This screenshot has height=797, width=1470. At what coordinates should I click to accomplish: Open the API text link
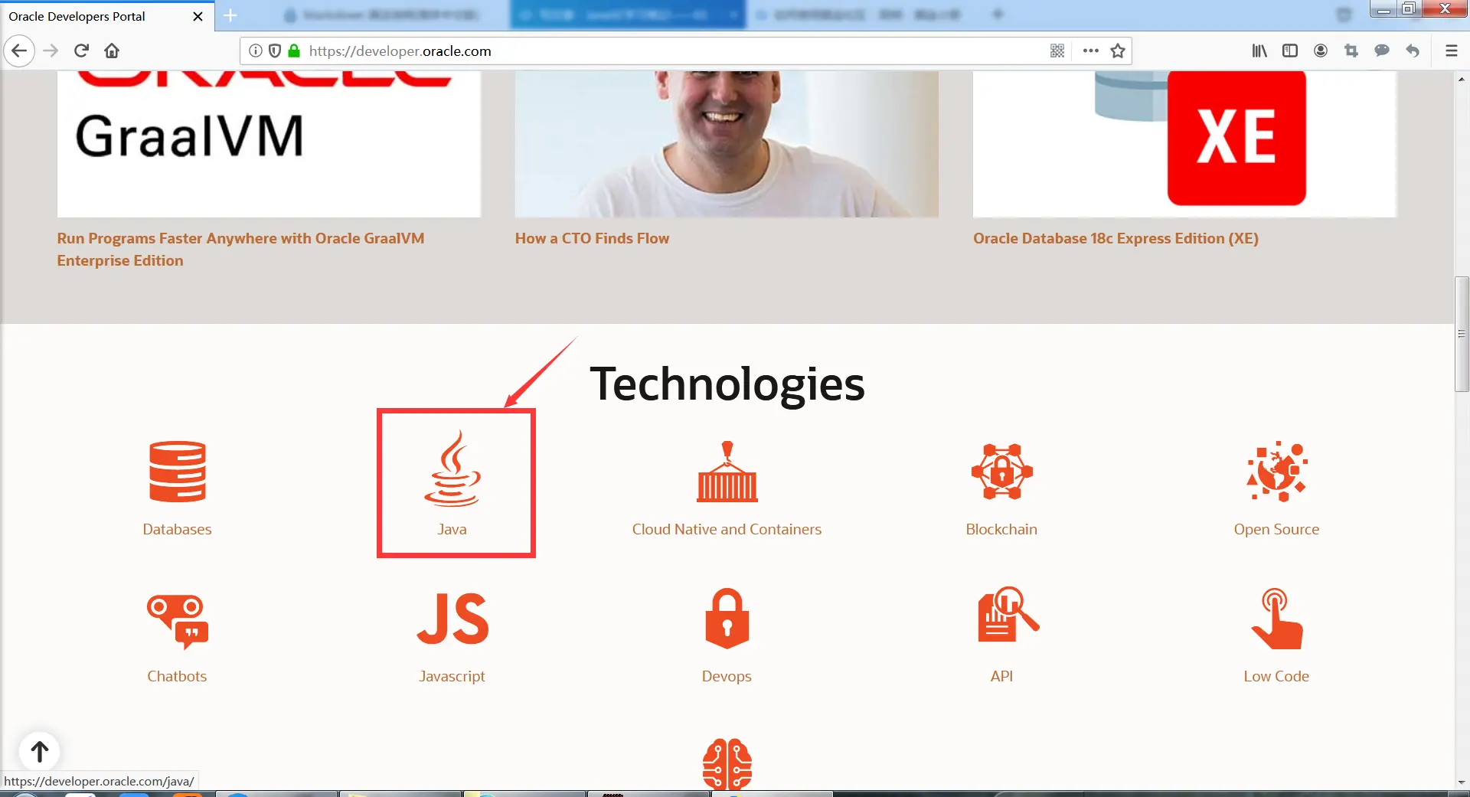pos(1001,676)
